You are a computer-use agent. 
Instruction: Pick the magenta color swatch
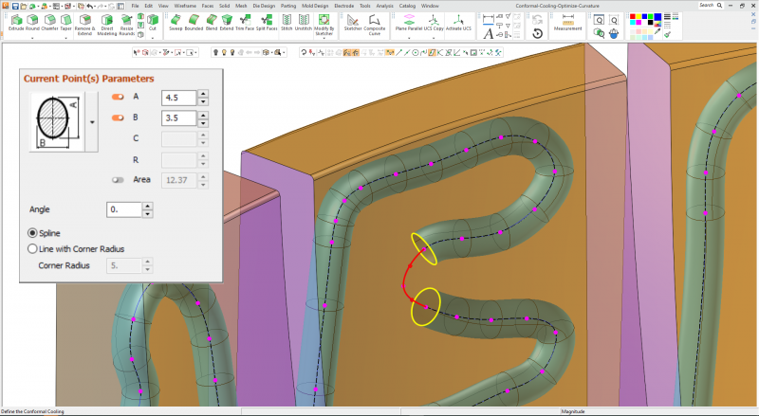coord(639,23)
